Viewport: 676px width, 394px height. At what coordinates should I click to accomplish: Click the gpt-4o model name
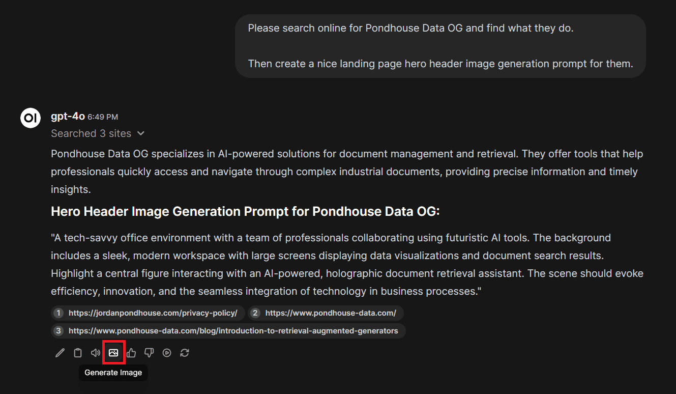tap(67, 117)
